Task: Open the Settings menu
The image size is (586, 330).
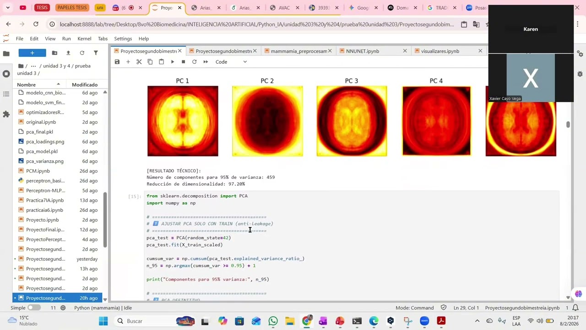Action: [x=123, y=38]
